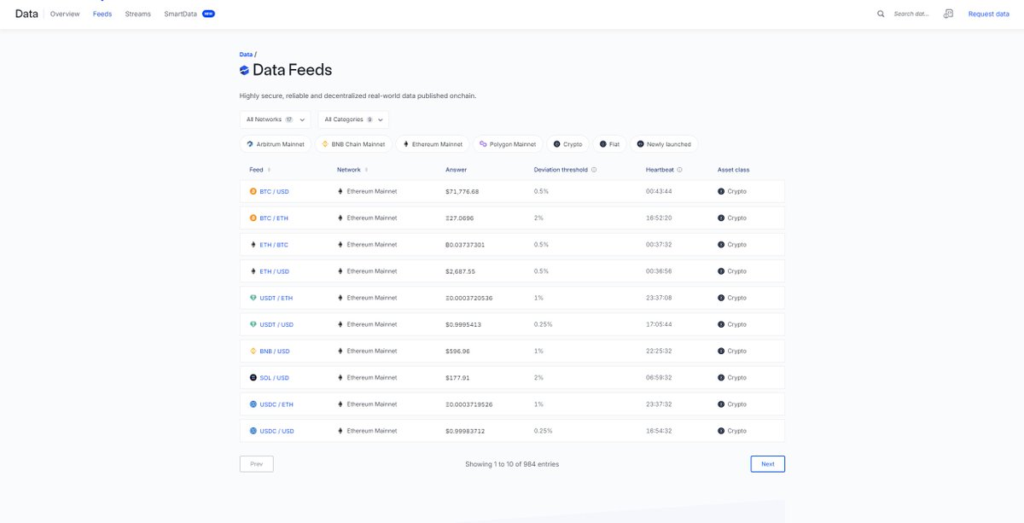Toggle the Newly launched filter chip
This screenshot has height=523, width=1024.
pos(664,144)
